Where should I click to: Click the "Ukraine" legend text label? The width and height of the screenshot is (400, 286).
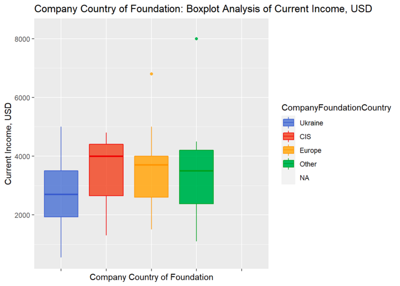pyautogui.click(x=311, y=123)
